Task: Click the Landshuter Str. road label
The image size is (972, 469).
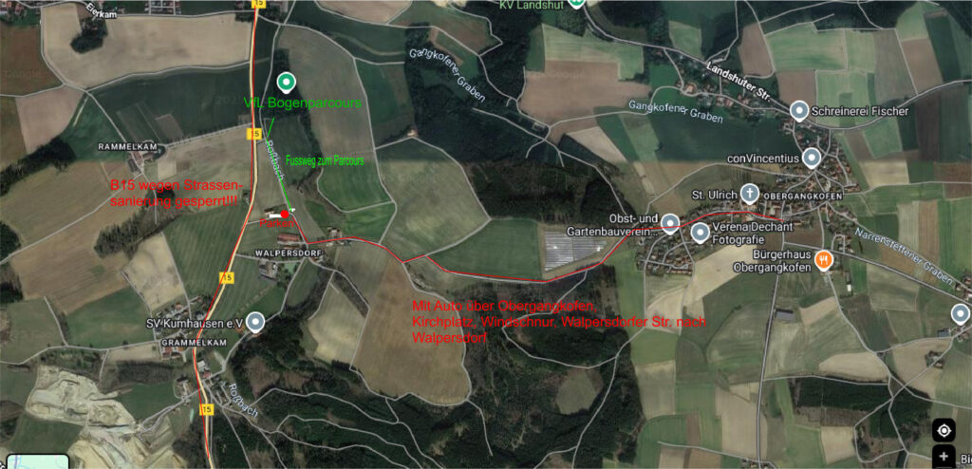Action: 738,81
